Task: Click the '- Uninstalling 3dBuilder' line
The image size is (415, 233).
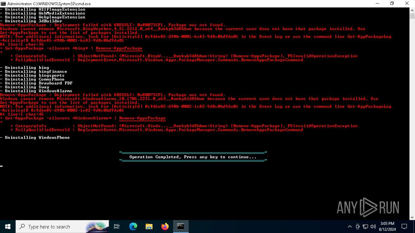Action: click(x=31, y=21)
